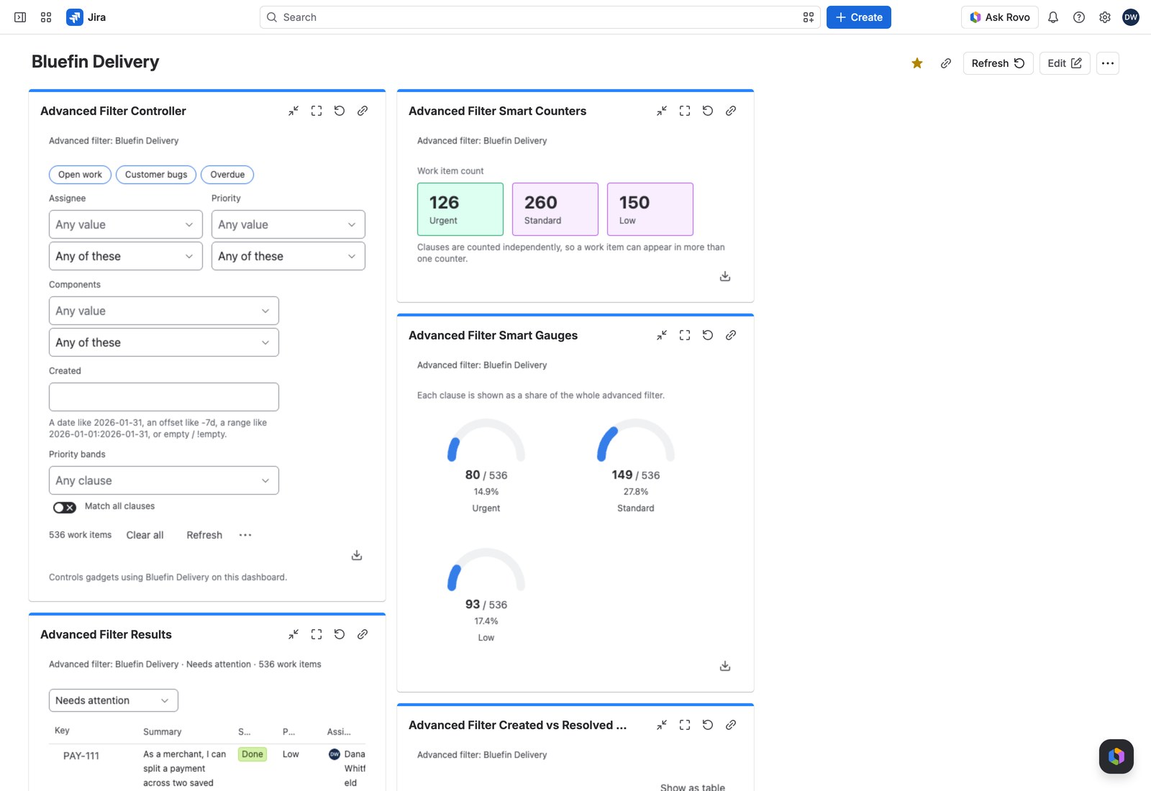Open the app switcher grid icon
The height and width of the screenshot is (791, 1151).
click(46, 17)
